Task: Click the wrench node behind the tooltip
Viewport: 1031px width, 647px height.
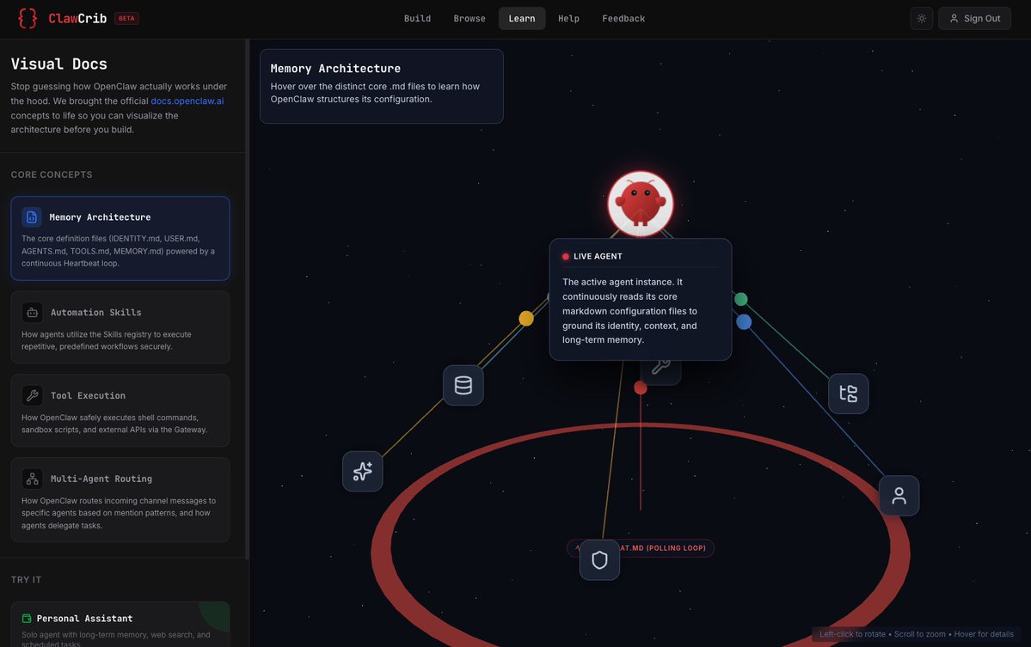Action: click(660, 372)
